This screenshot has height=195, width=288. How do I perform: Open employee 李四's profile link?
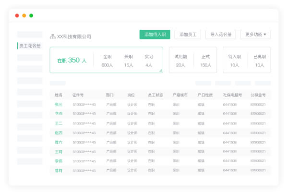point(59,113)
